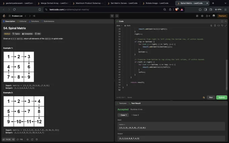Open the layout manager icon
This screenshot has width=229, height=143.
pos(197,16)
